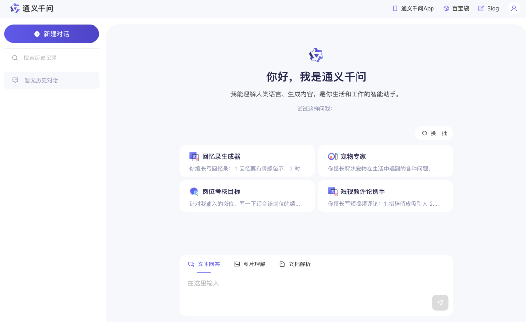Click the 新建对话 button

[52, 34]
